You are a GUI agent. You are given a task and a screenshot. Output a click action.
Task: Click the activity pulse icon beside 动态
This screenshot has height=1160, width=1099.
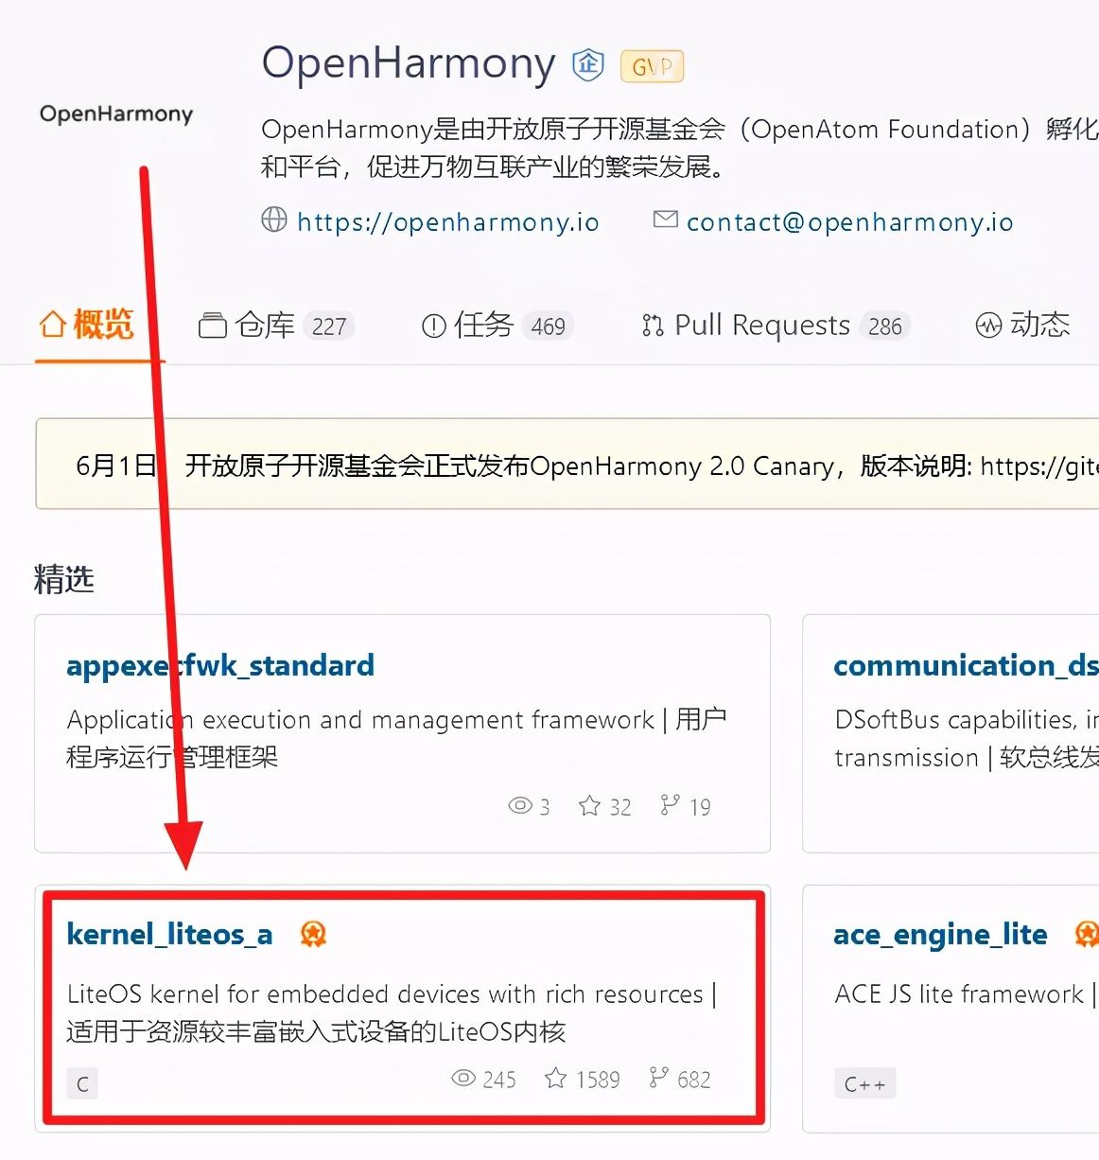(x=988, y=326)
